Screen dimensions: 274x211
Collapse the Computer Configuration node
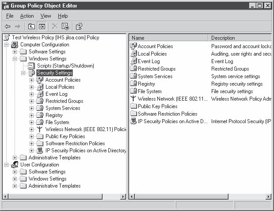coord(7,45)
